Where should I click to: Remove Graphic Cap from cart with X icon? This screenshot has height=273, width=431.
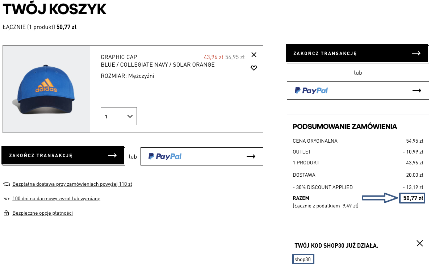coord(254,55)
